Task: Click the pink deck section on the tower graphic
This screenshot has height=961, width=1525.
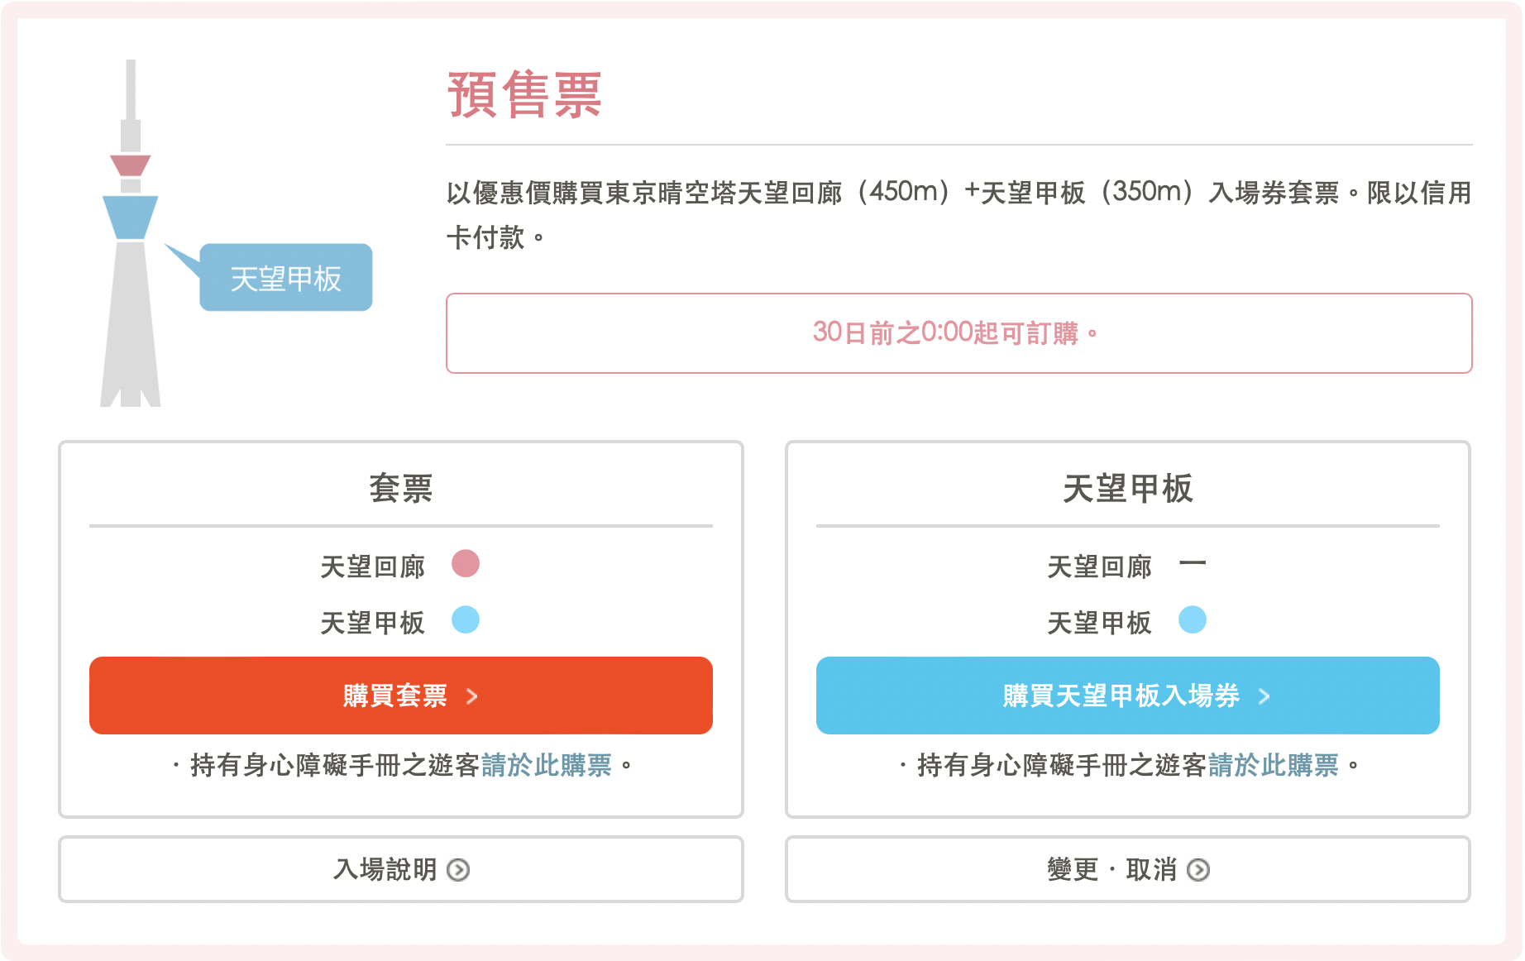Action: 130,165
